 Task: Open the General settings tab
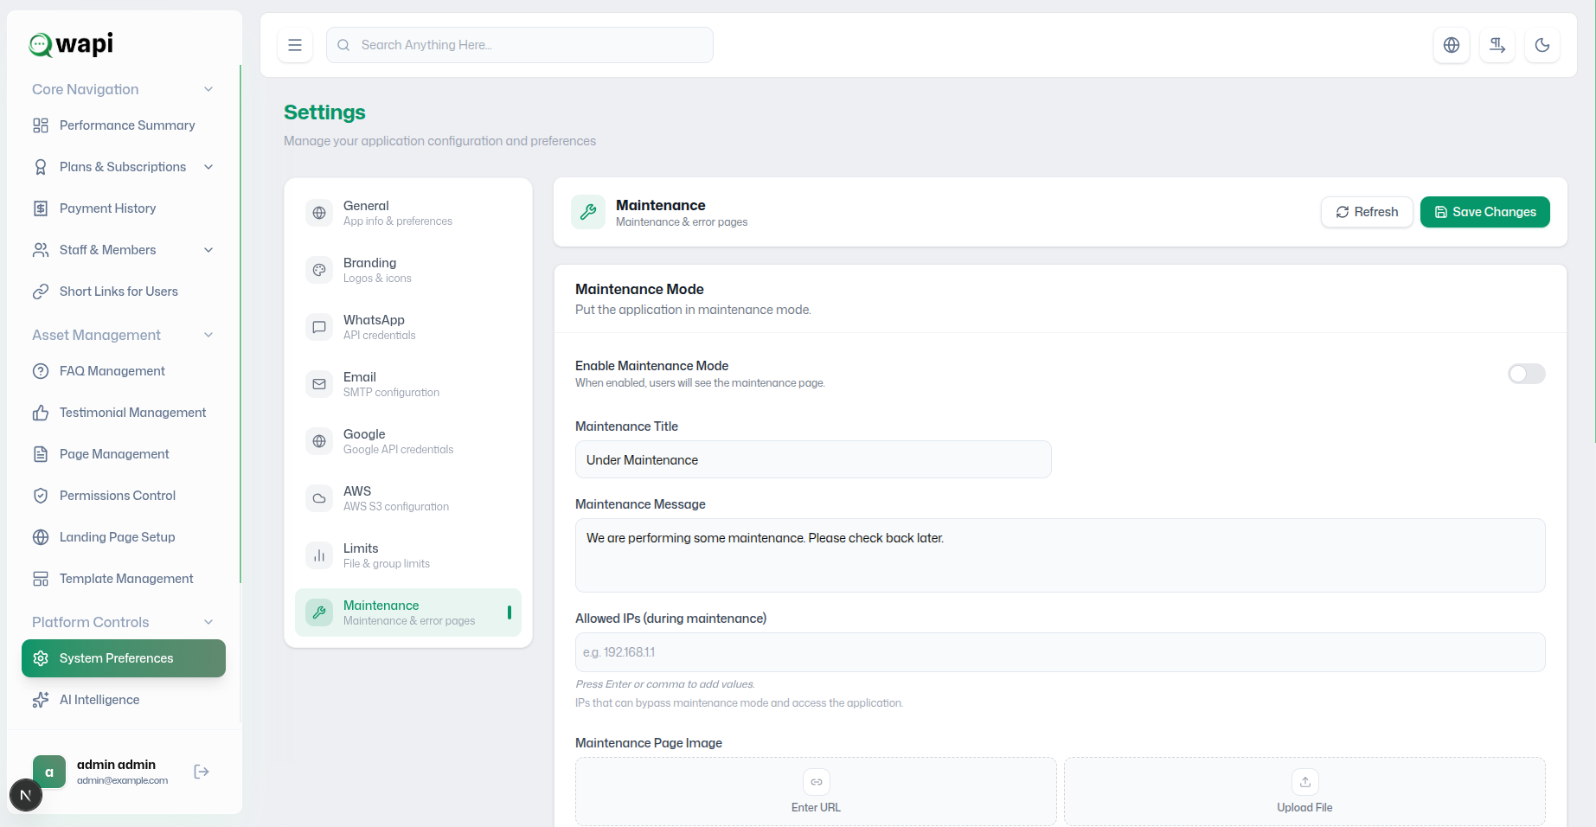point(408,213)
